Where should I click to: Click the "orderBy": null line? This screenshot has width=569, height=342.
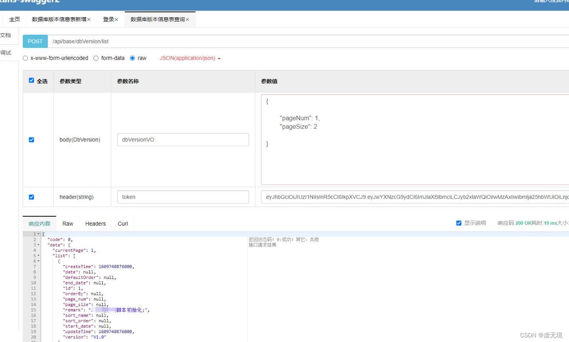[83, 294]
